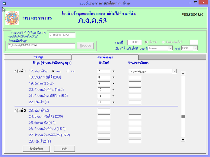Screen dimensions: 210x157
Task: Click the additional filing count field
Action: [193, 42]
